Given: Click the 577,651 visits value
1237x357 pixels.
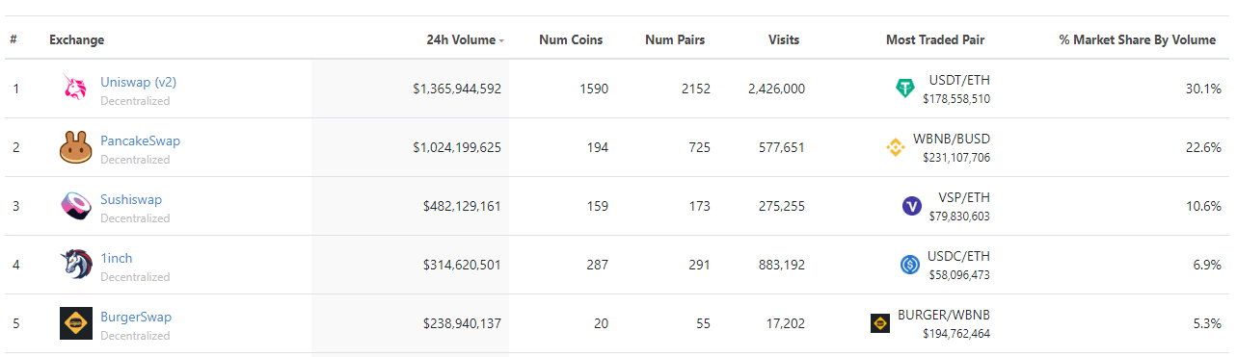Looking at the screenshot, I should pyautogui.click(x=781, y=147).
